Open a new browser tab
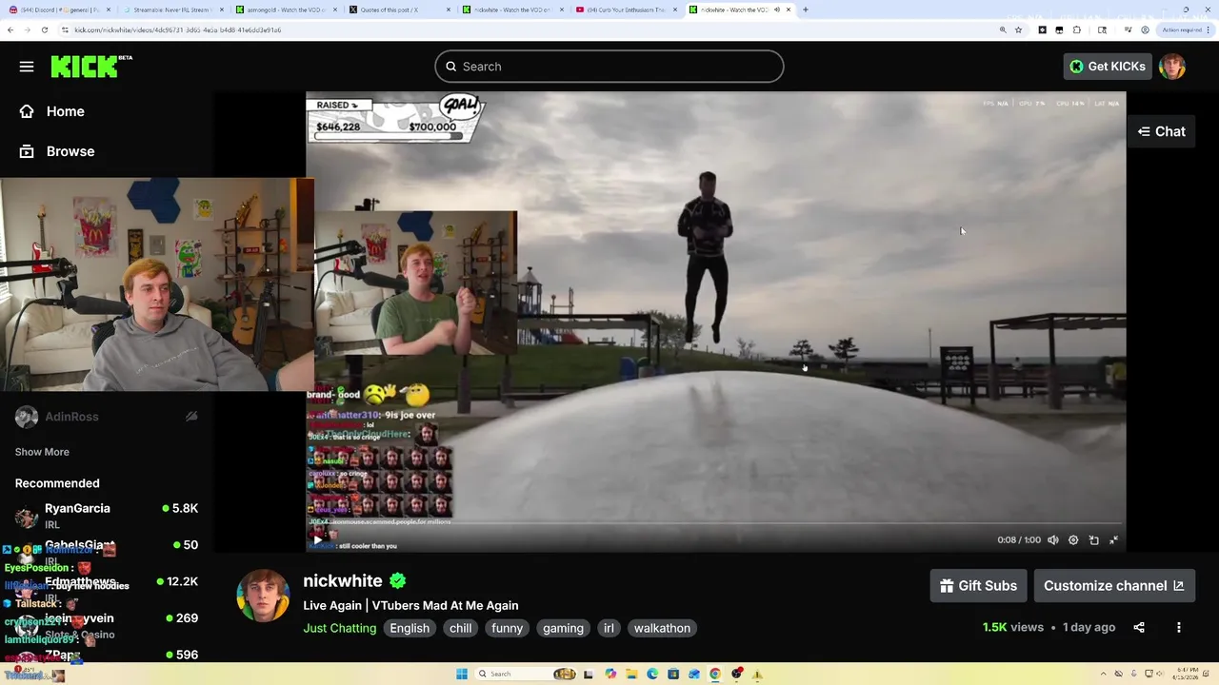The width and height of the screenshot is (1219, 685). [806, 10]
